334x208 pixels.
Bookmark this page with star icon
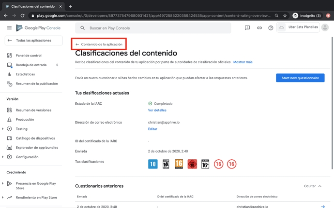pyautogui.click(x=285, y=15)
